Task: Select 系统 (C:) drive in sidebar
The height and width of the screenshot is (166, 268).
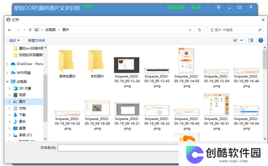Action: coord(23,135)
